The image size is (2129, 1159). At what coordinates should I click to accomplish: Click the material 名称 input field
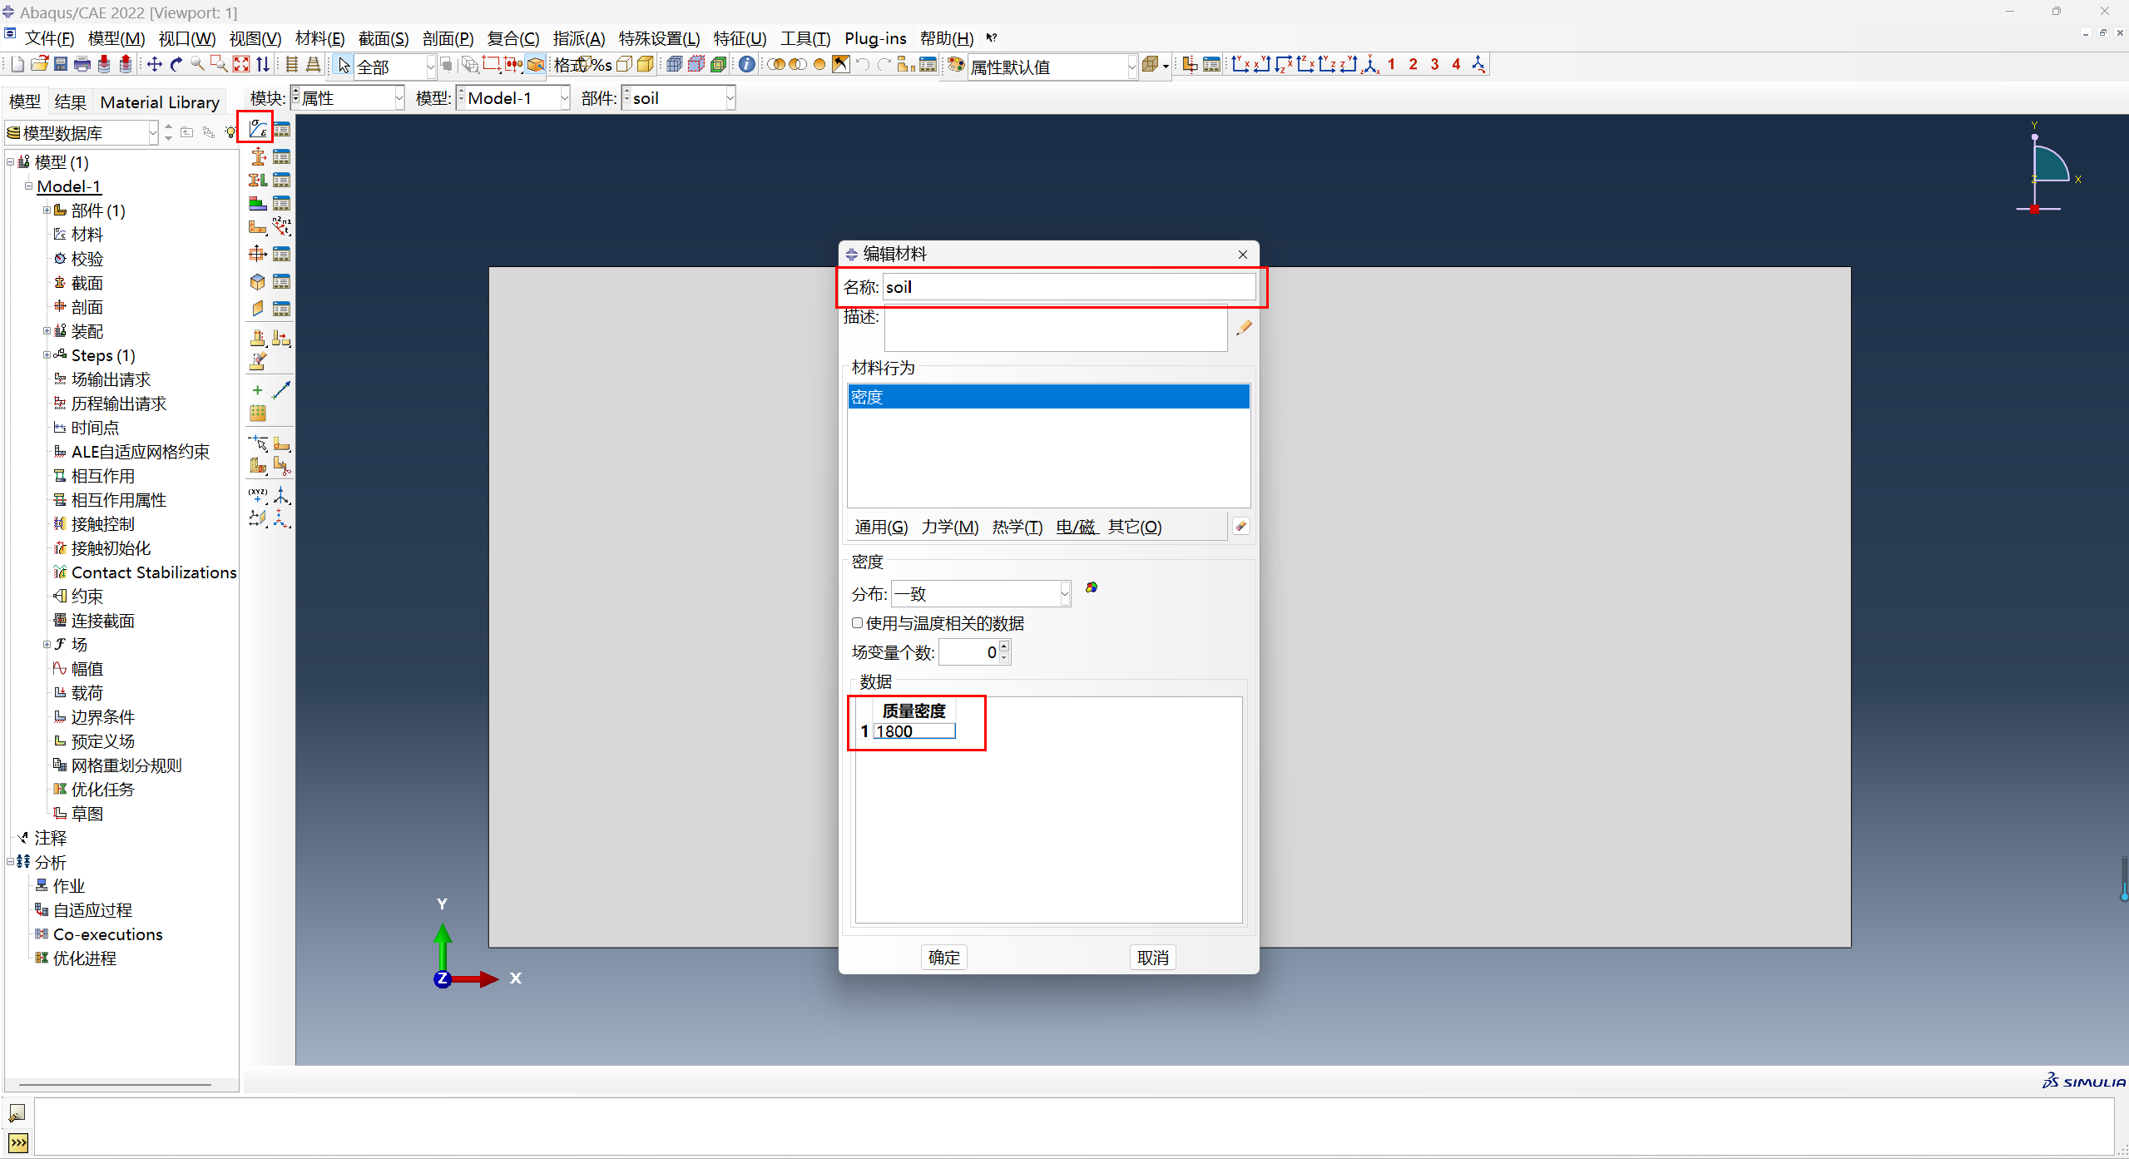[1068, 287]
